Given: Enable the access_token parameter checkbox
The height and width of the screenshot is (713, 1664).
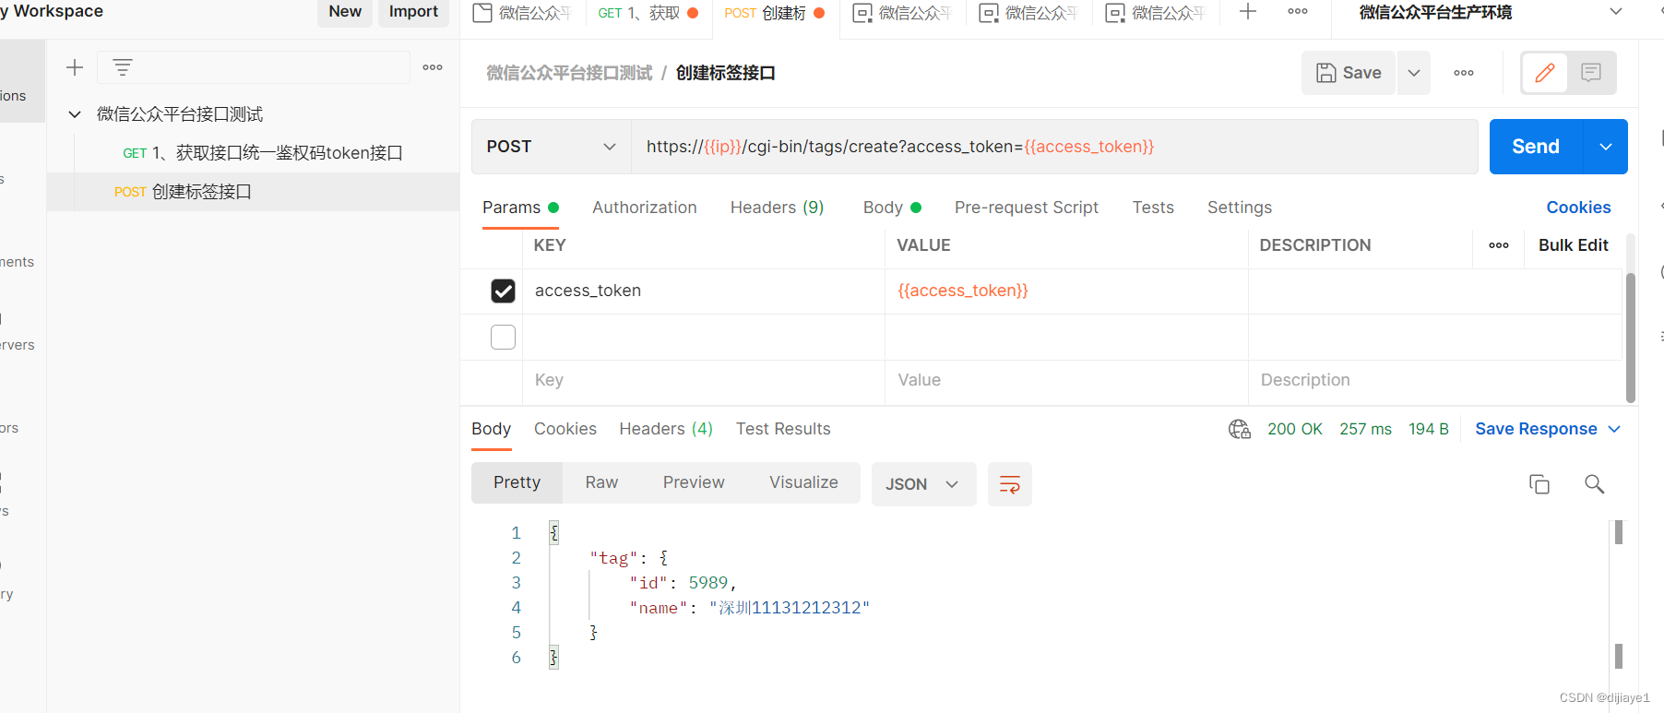Looking at the screenshot, I should [503, 291].
